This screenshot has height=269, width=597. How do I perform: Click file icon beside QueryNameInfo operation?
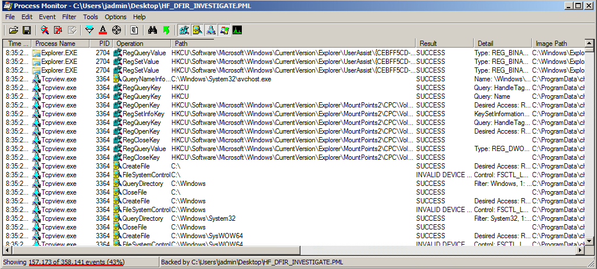pyautogui.click(x=117, y=79)
